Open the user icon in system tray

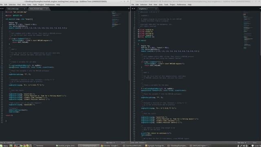[238, 146]
